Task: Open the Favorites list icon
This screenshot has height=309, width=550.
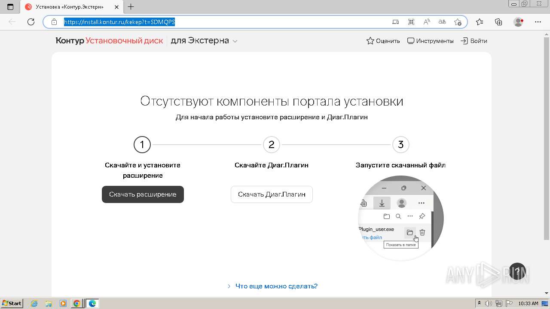Action: pos(480,22)
